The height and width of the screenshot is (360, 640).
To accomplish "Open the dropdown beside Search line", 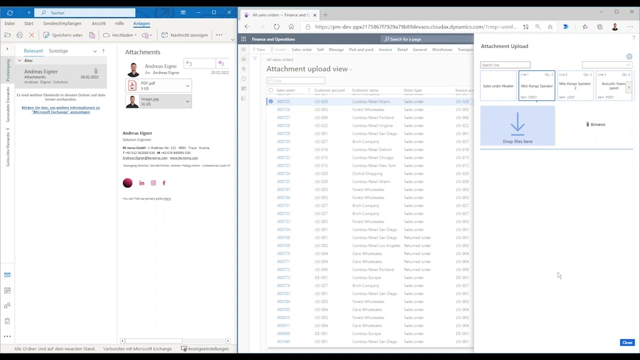I will tap(607, 65).
